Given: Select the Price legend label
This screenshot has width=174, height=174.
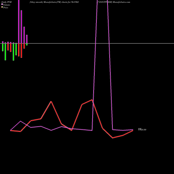Looking at the screenshot, I should [x=6, y=8].
